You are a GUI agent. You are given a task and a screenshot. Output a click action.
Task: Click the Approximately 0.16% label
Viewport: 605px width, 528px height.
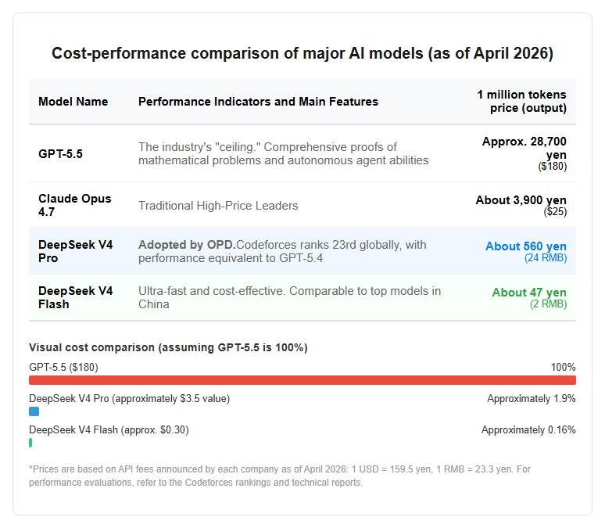(528, 430)
